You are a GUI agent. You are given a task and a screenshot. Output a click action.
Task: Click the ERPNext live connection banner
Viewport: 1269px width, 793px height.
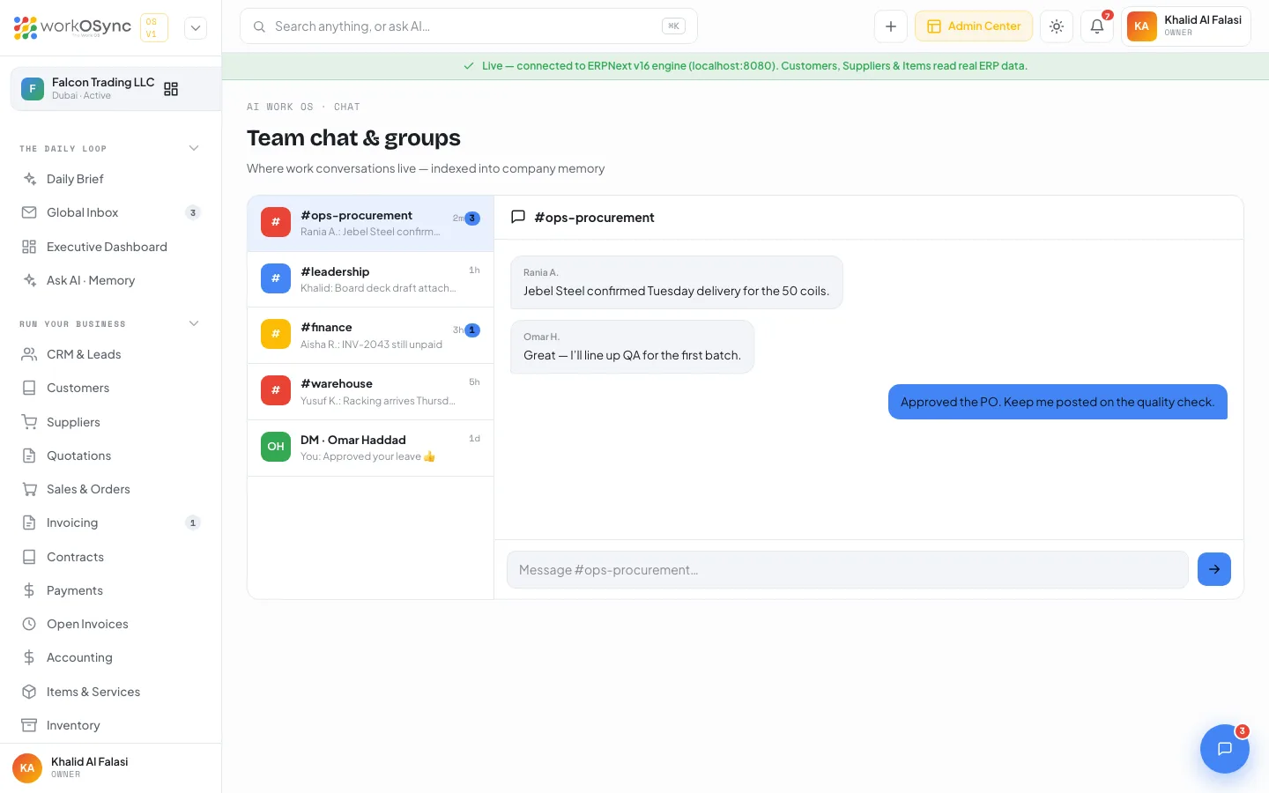tap(746, 66)
